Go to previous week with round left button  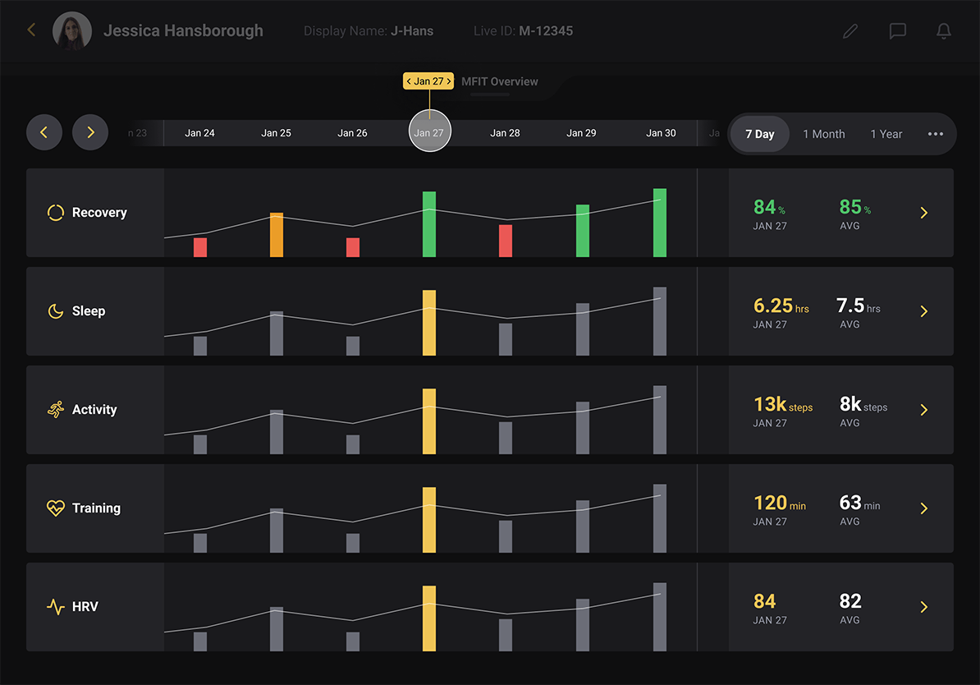44,132
